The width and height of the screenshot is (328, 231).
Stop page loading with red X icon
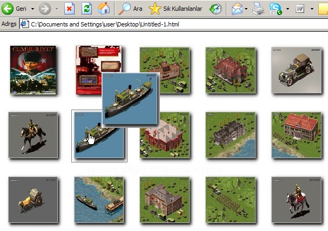pyautogui.click(x=69, y=9)
